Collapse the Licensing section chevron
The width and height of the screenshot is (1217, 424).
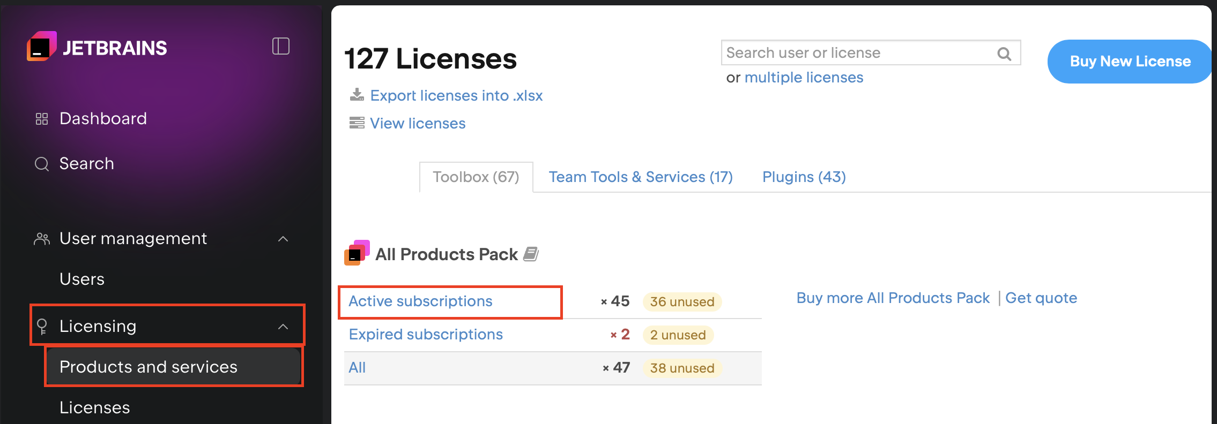point(283,327)
